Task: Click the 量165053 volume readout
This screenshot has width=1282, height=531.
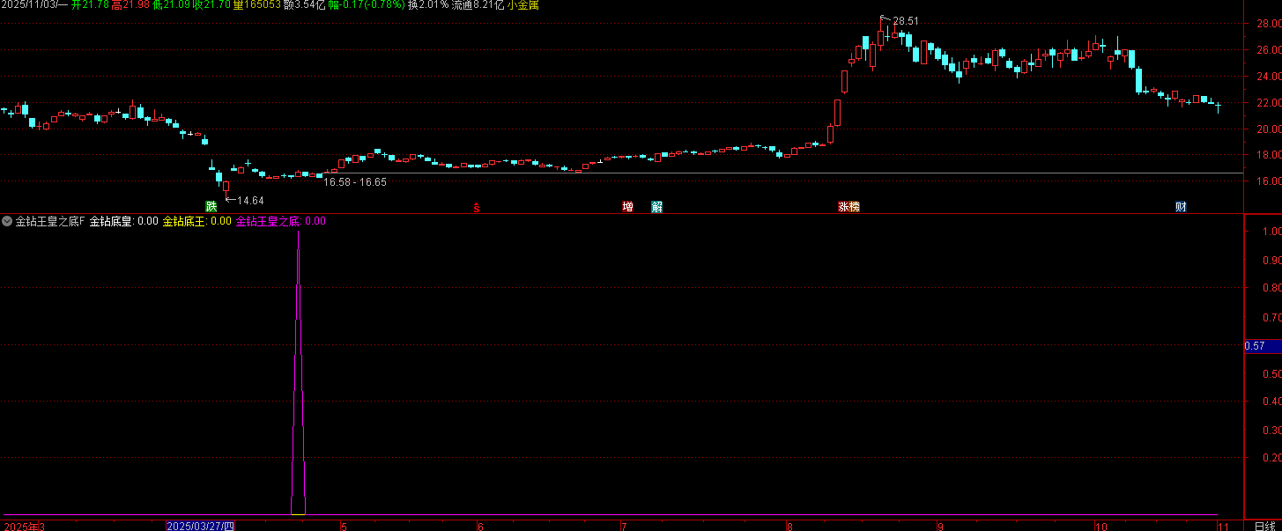Action: (x=256, y=5)
